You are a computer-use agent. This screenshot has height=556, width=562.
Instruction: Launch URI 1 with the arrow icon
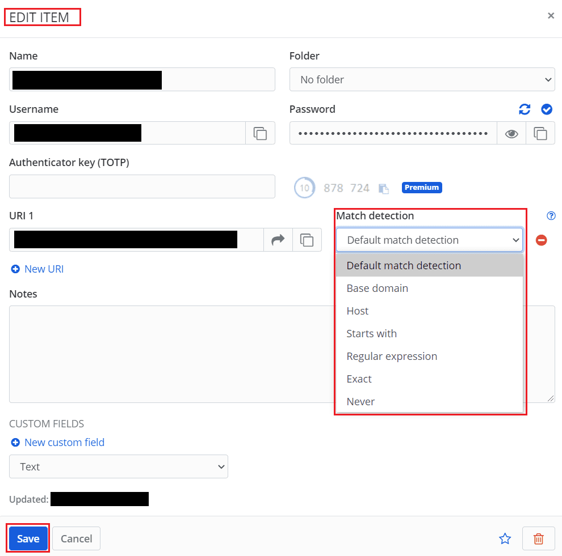click(x=278, y=240)
